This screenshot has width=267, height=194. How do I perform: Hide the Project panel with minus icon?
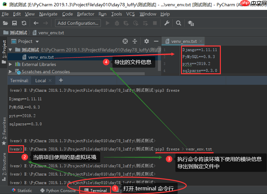pyautogui.click(x=156, y=41)
